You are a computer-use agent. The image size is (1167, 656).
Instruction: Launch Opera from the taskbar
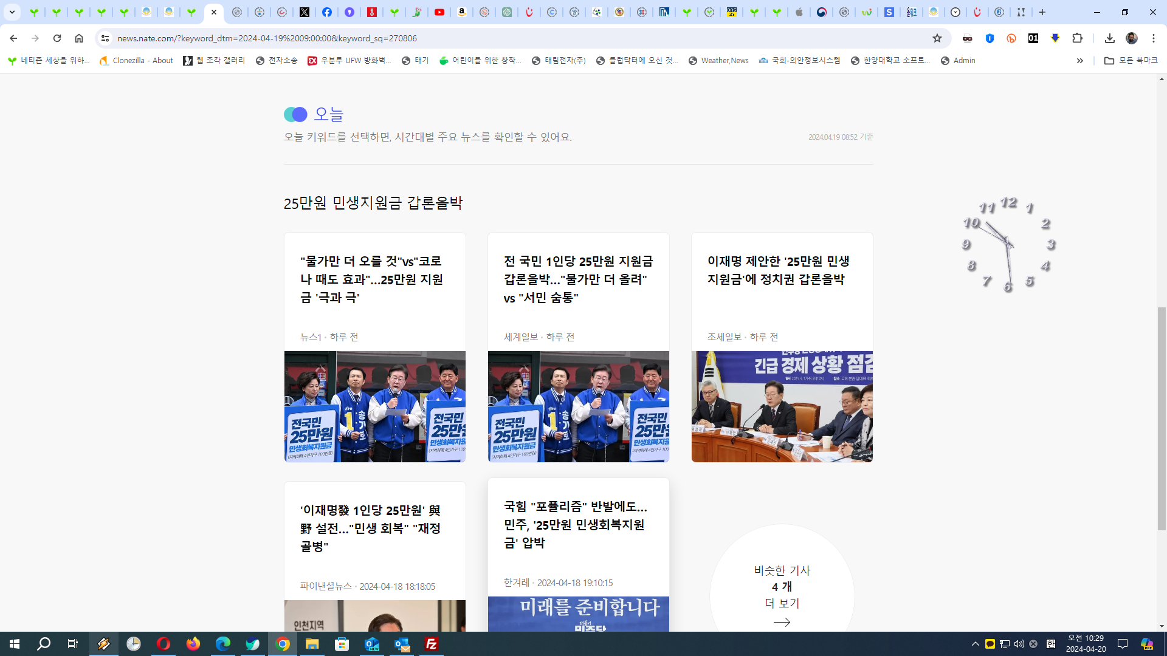[x=164, y=644]
